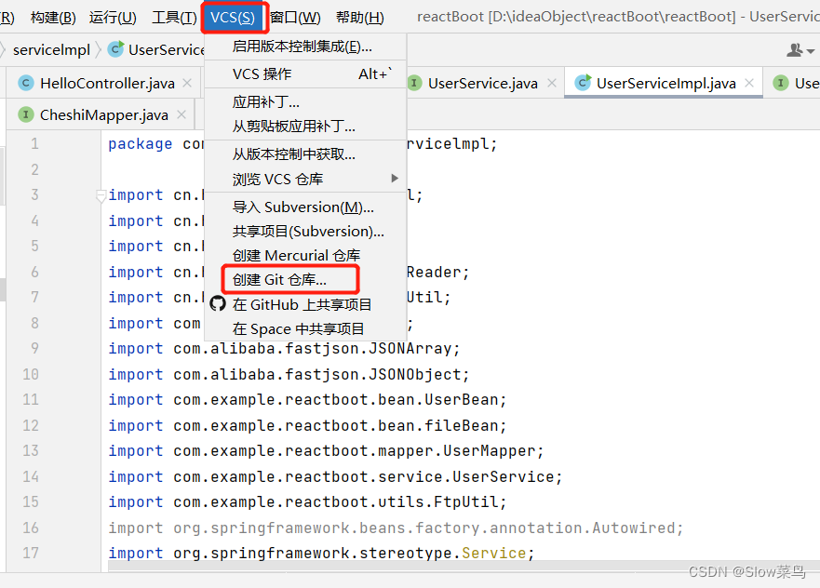
Task: Choose VCS 操作 menu entry
Action: click(x=305, y=74)
